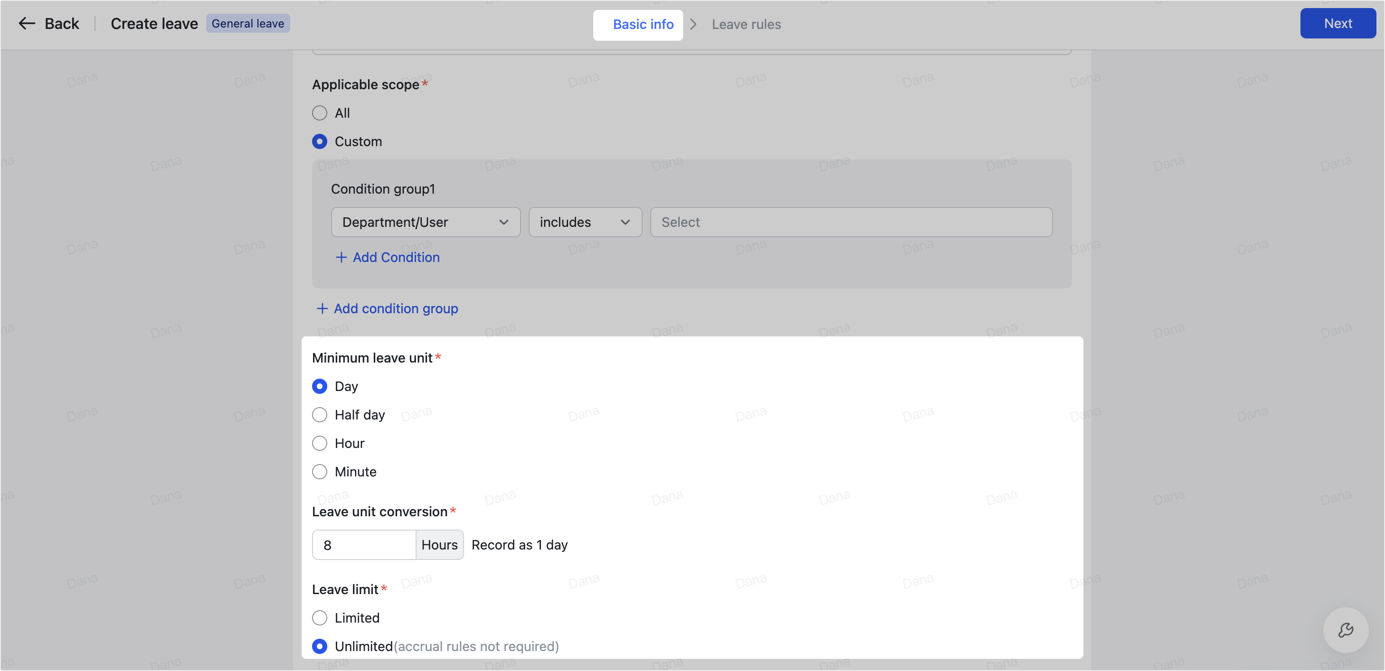Choose Half day as minimum leave unit
Image resolution: width=1385 pixels, height=671 pixels.
(x=320, y=414)
